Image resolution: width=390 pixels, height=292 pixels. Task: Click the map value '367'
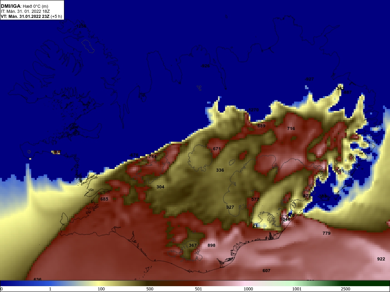193,245
